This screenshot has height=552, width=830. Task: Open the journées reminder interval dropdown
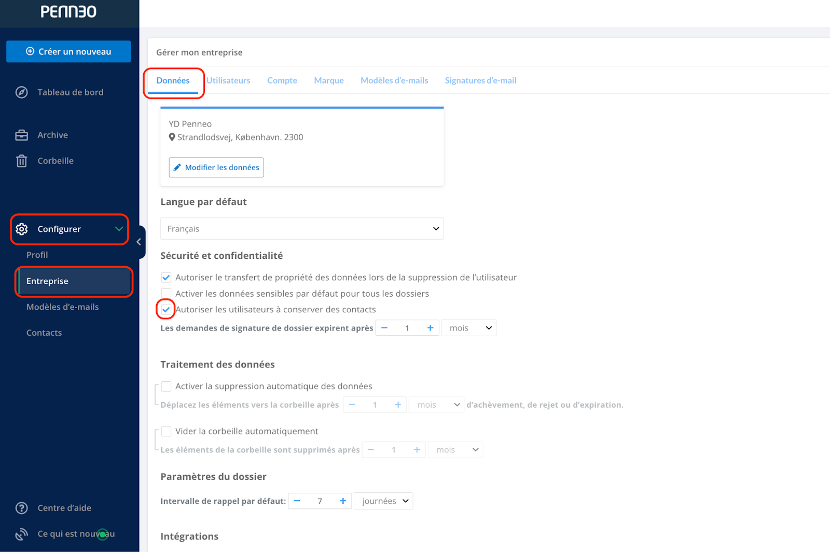tap(383, 501)
